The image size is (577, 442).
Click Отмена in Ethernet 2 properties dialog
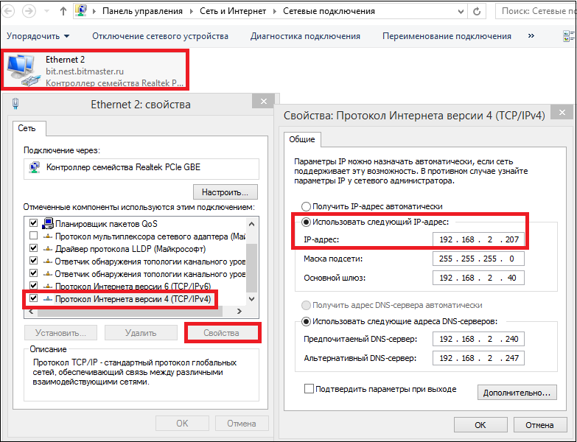(242, 424)
